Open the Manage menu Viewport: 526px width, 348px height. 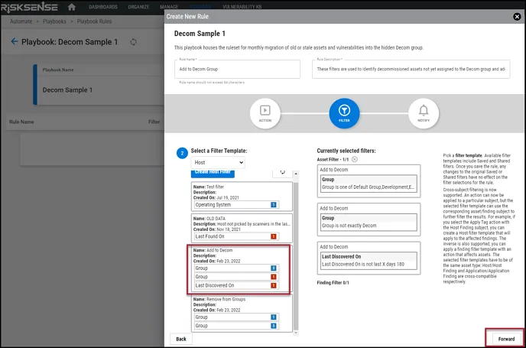[x=169, y=7]
